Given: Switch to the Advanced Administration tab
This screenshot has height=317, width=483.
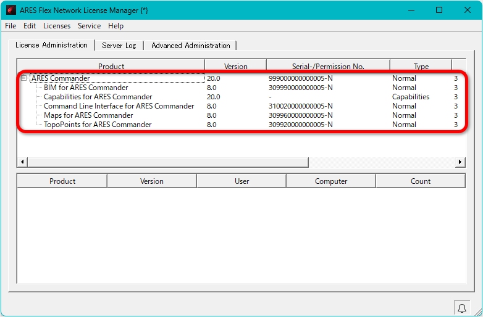Looking at the screenshot, I should click(x=190, y=46).
